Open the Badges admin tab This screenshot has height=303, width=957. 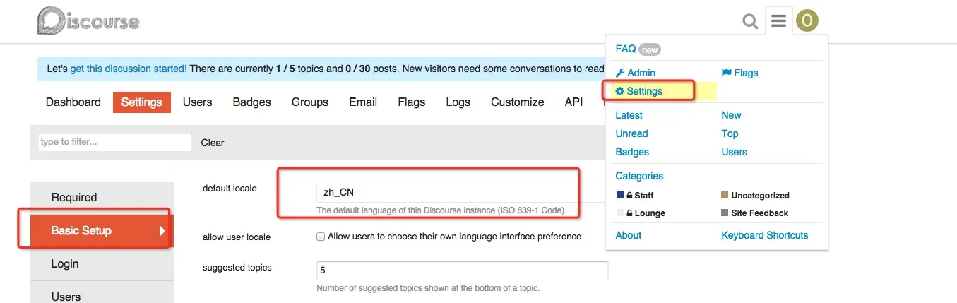252,102
